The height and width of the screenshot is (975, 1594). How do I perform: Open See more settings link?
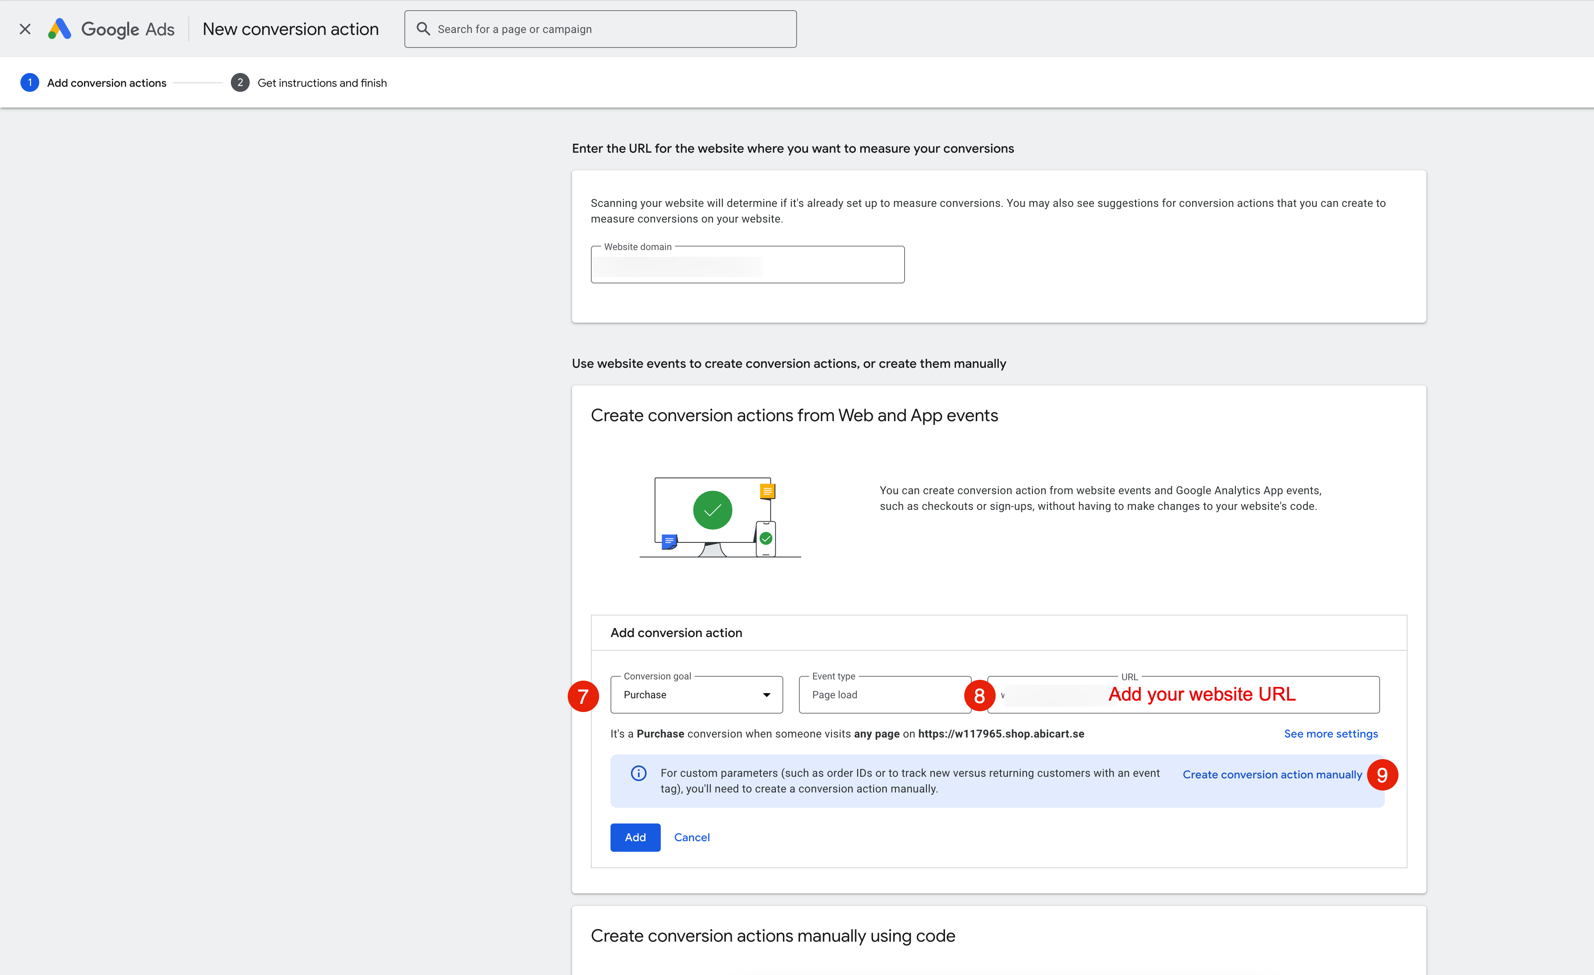(1331, 734)
